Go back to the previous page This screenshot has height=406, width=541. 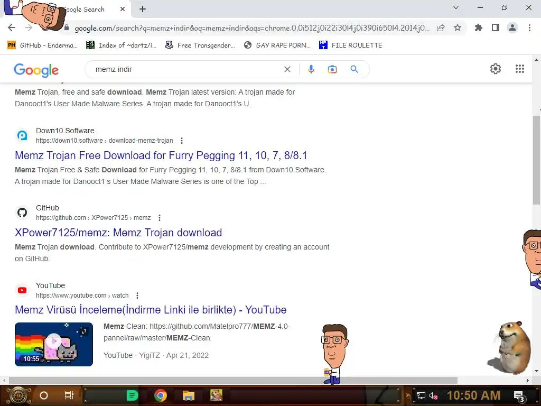12,27
